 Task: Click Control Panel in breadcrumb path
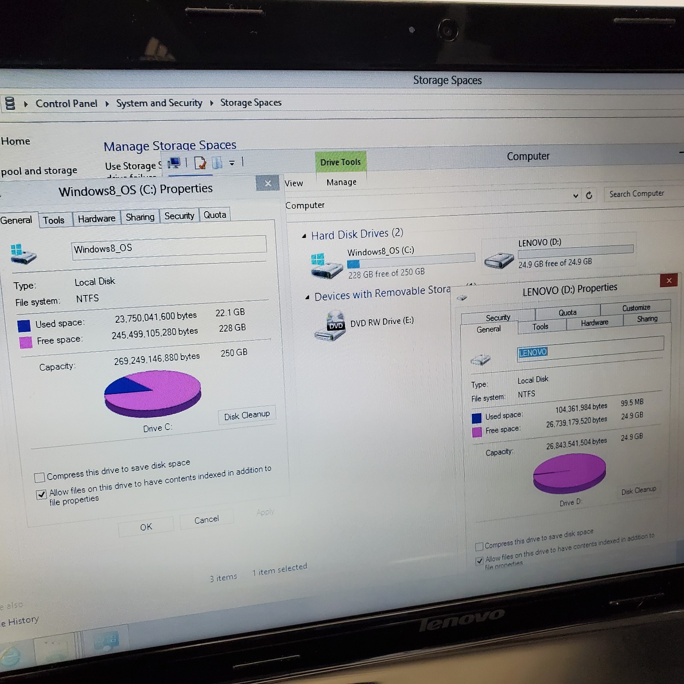click(67, 103)
